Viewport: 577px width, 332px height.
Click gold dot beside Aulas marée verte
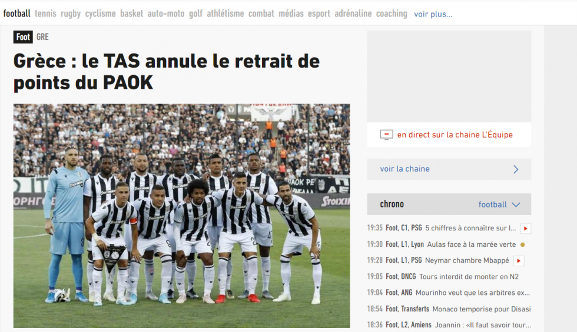click(523, 244)
